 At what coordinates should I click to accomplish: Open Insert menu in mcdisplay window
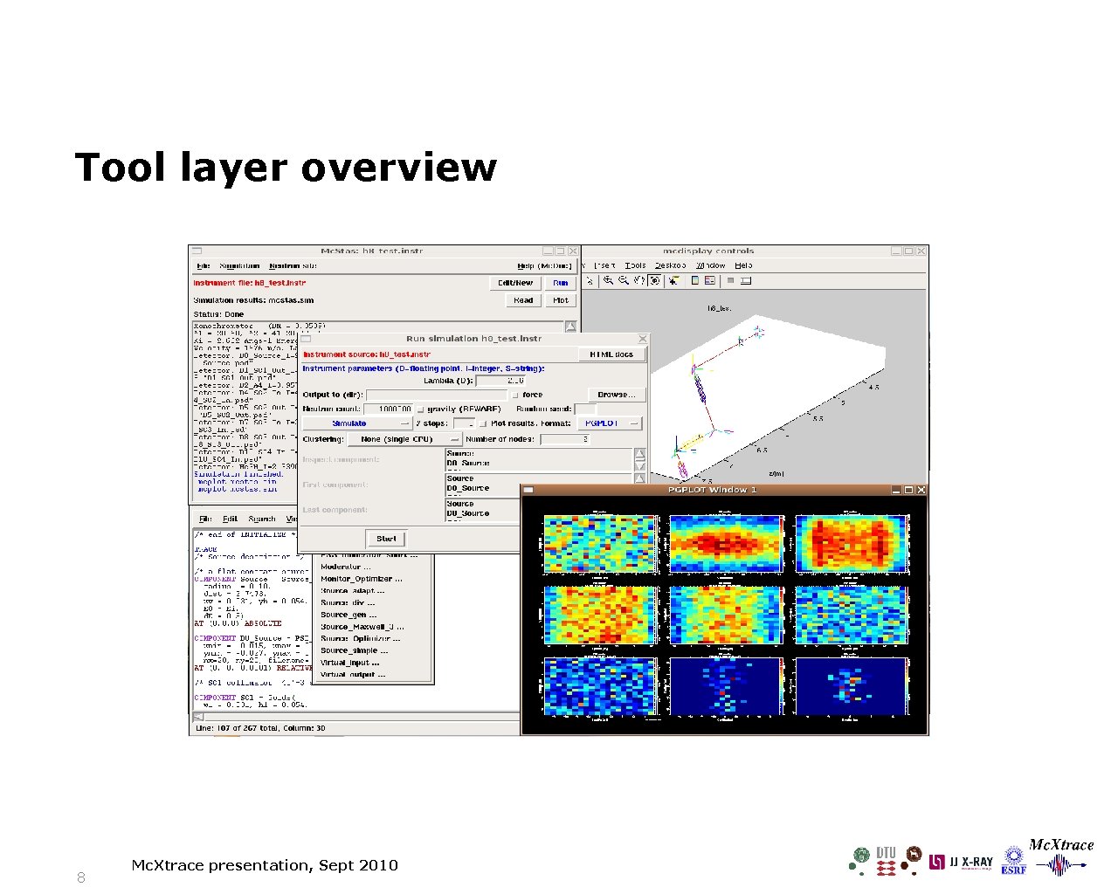[x=604, y=265]
